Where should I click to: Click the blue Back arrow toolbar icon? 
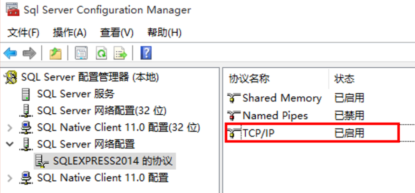tap(10, 54)
